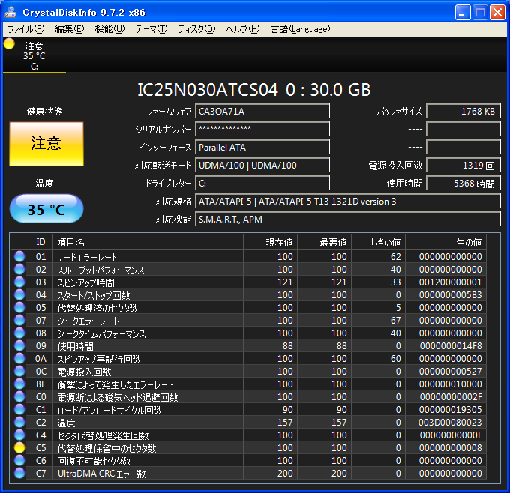Click the status icon for attribute 01
The width and height of the screenshot is (510, 493).
[19, 256]
